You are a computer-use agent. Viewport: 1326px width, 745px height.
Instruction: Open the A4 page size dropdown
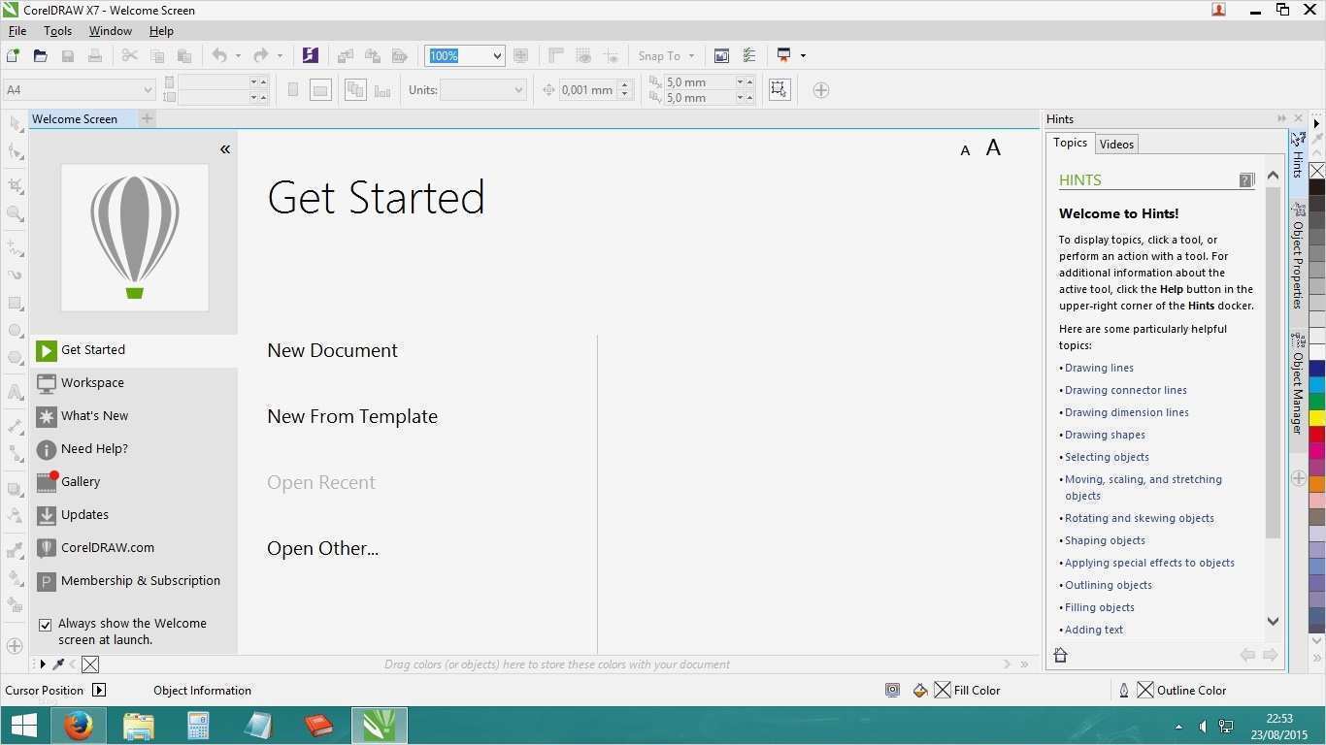pos(148,90)
